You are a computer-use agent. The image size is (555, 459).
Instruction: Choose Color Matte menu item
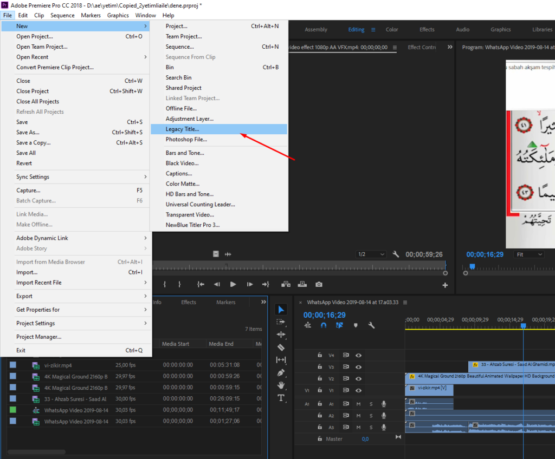click(x=219, y=184)
